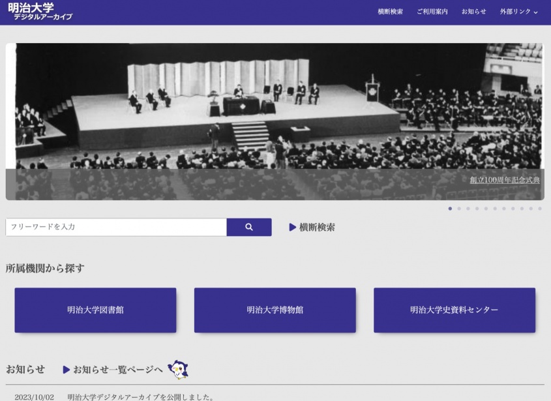Select the last carousel indicator dot
The image size is (551, 401).
click(540, 209)
